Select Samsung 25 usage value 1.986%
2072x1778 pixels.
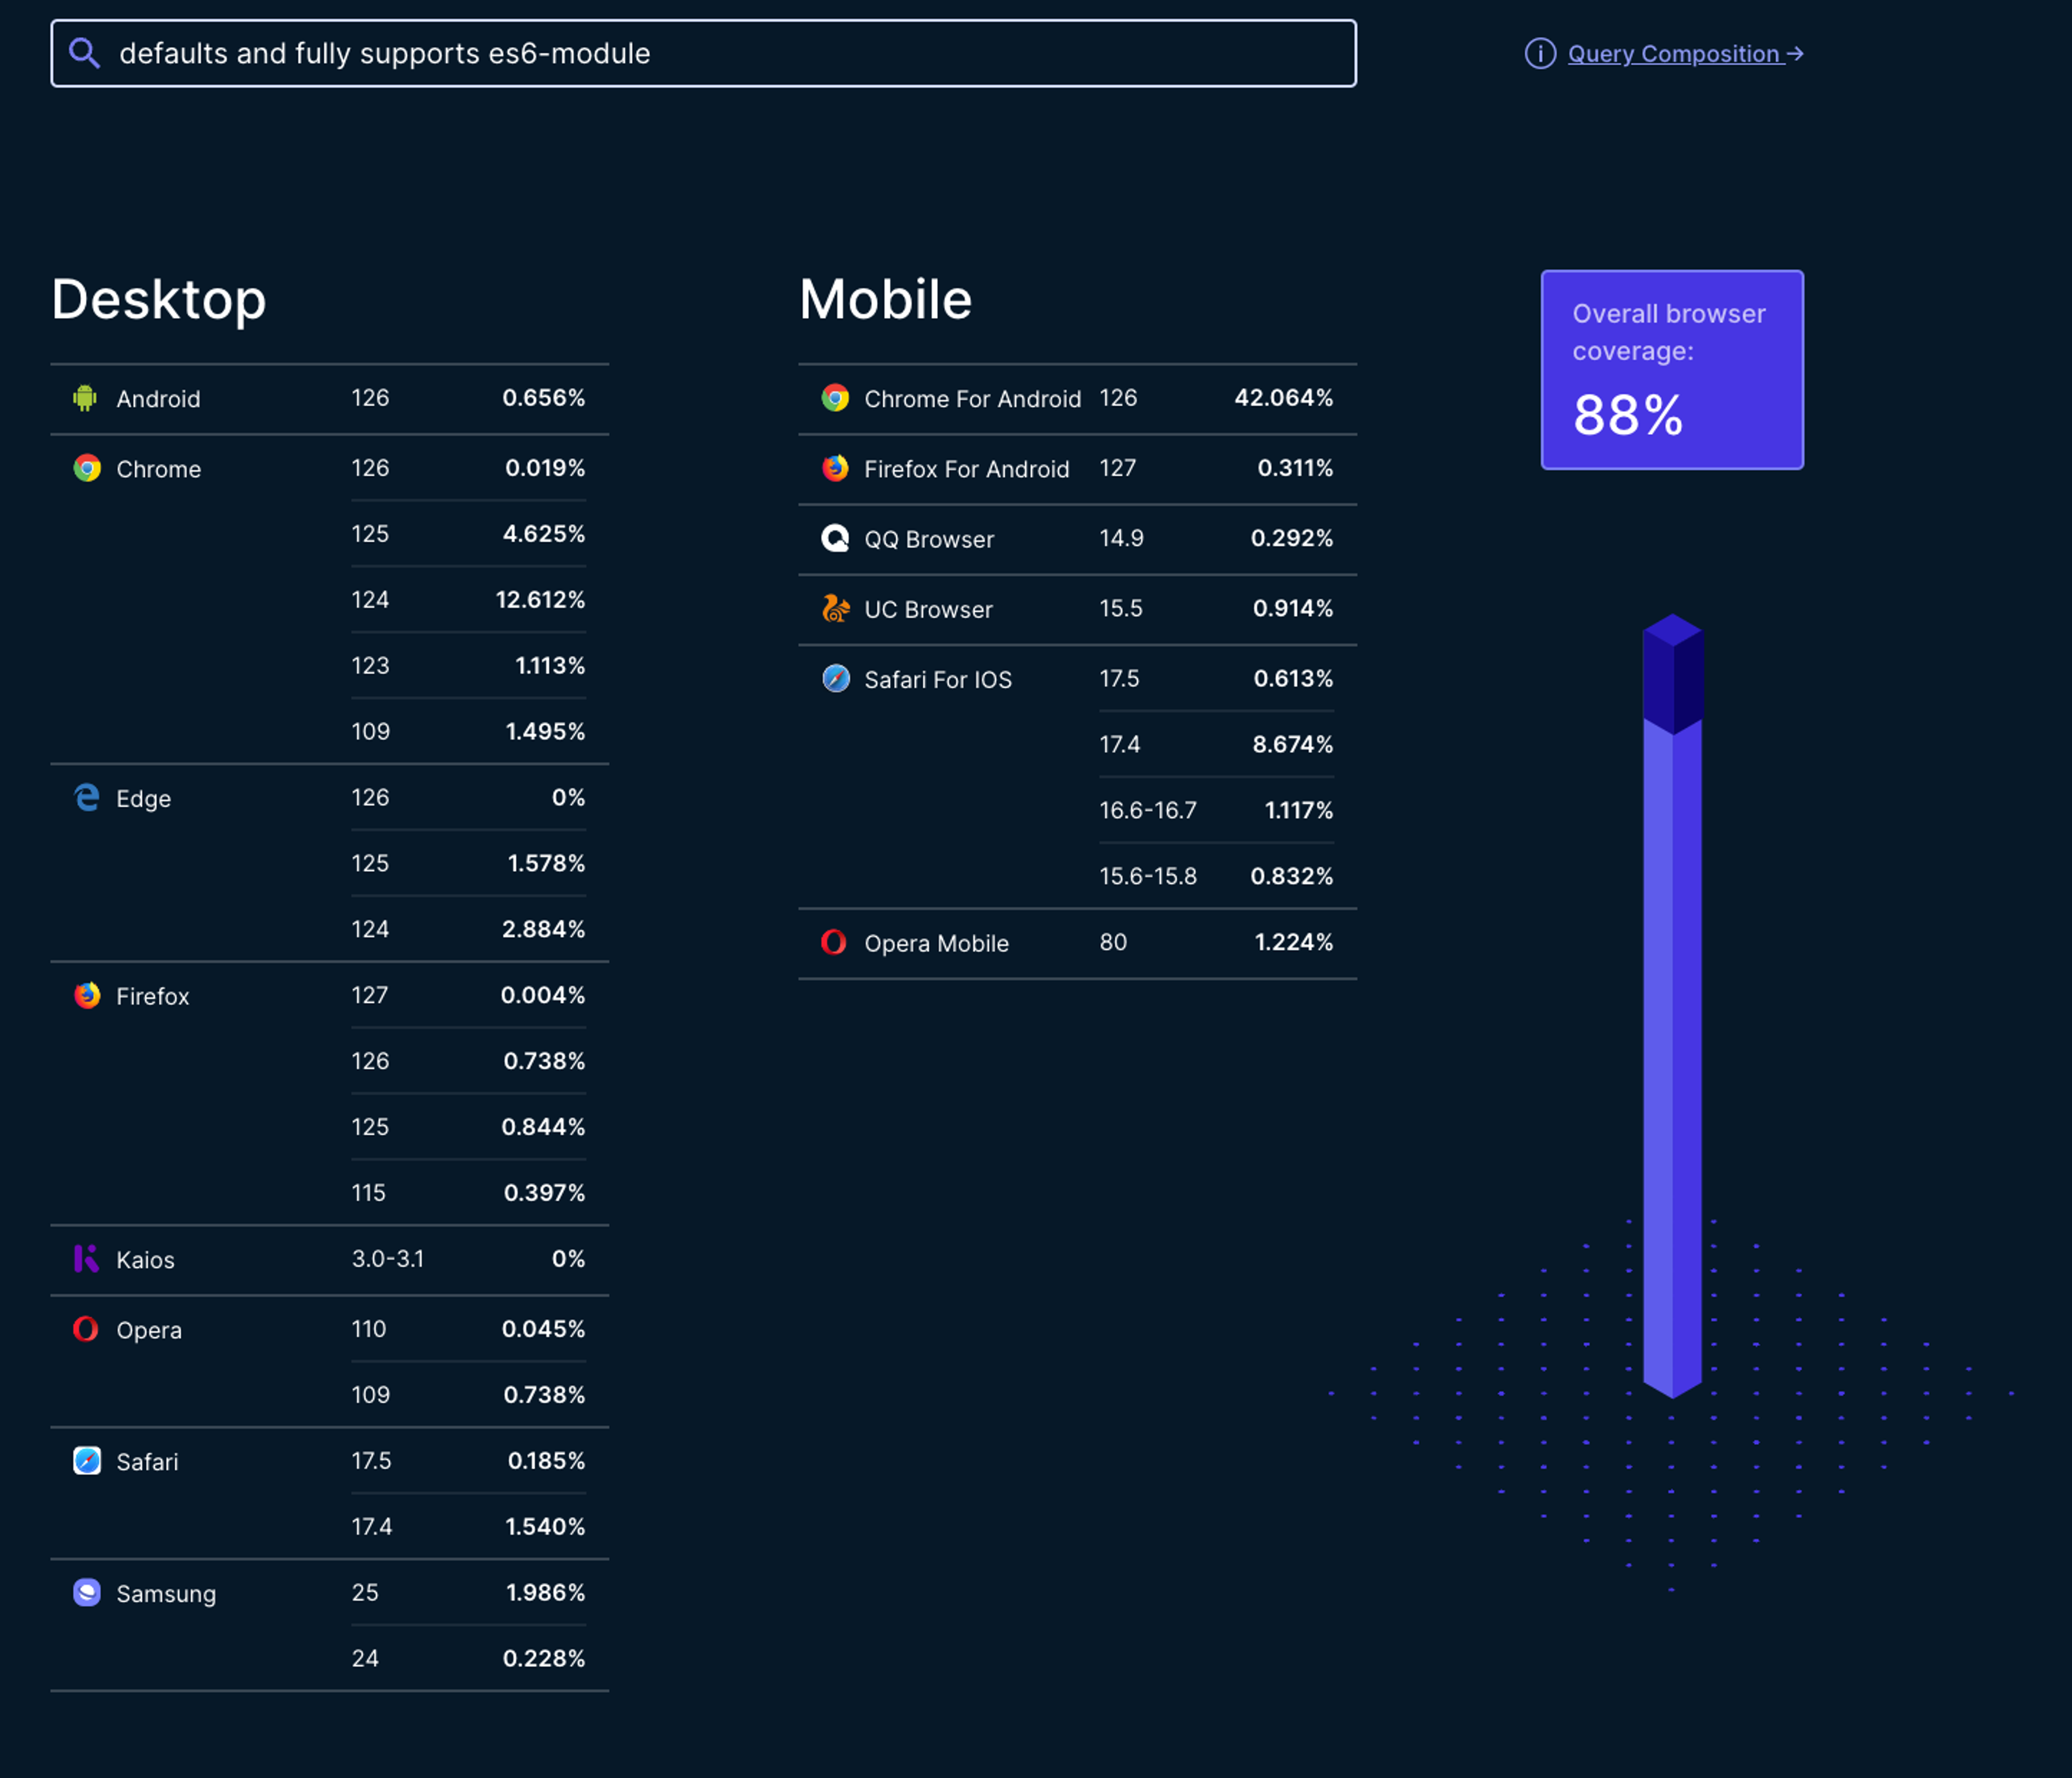pos(545,1592)
